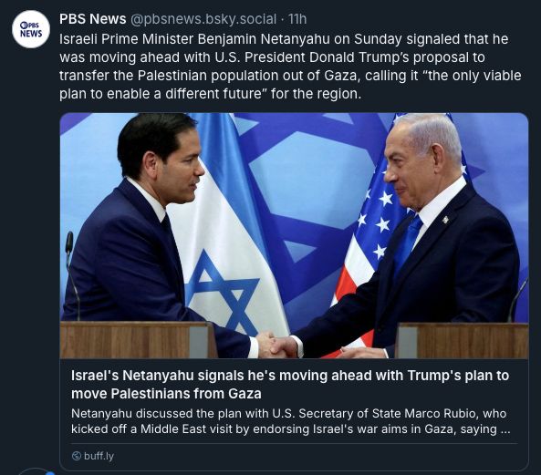Click the PBS News display name
Viewport: 541px width, 475px height.
92,19
